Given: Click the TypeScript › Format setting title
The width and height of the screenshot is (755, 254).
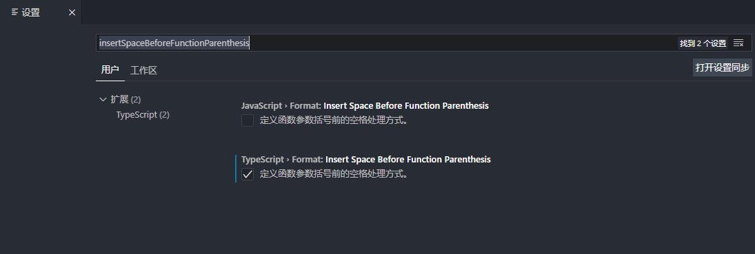Looking at the screenshot, I should coord(366,159).
